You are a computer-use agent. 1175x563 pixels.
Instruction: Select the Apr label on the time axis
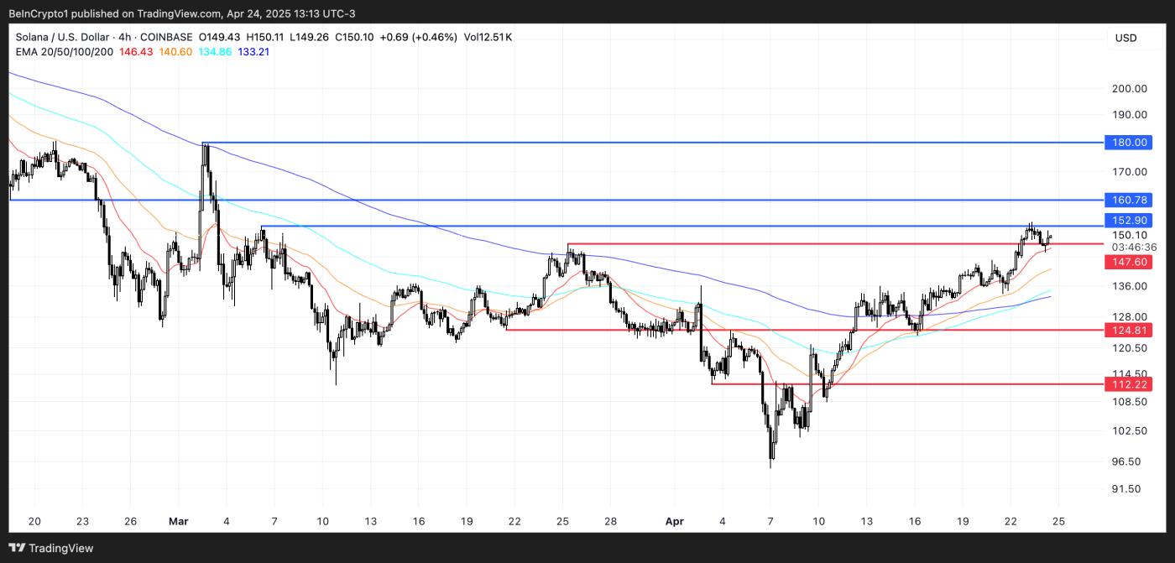tap(674, 521)
